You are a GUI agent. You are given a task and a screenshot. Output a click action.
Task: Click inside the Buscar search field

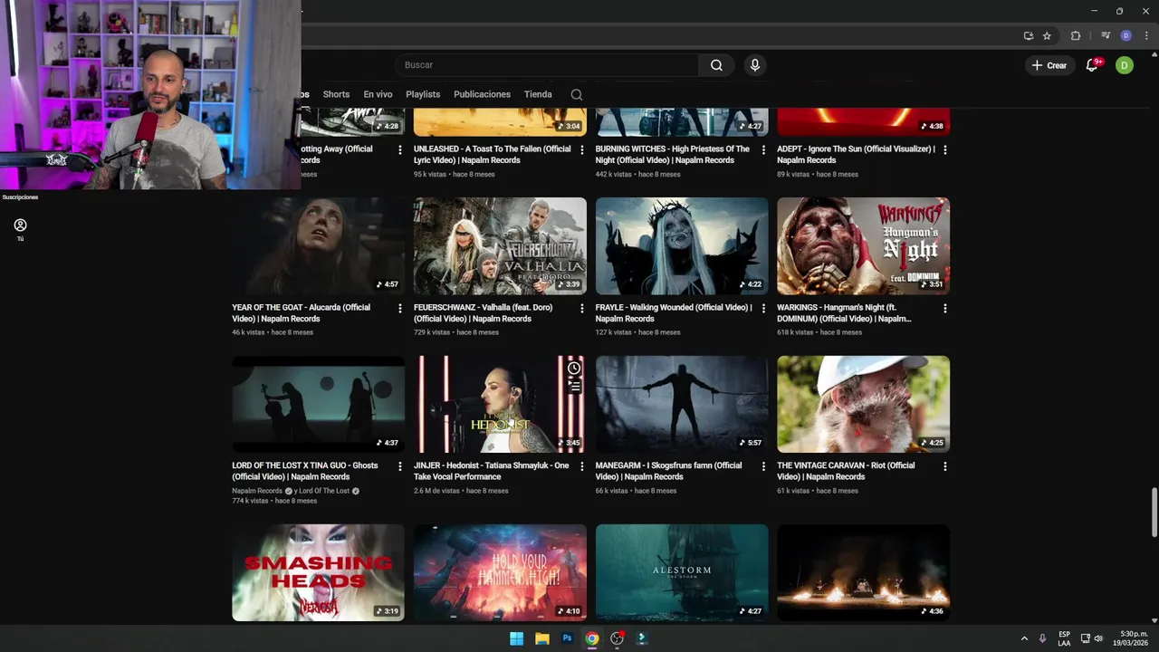[x=547, y=65]
